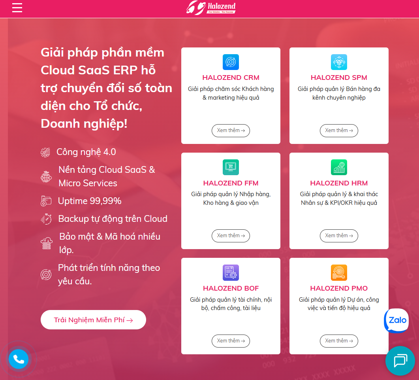419x380 pixels.
Task: Click the HALOZEND FFM shopping cart icon
Action: 231,167
